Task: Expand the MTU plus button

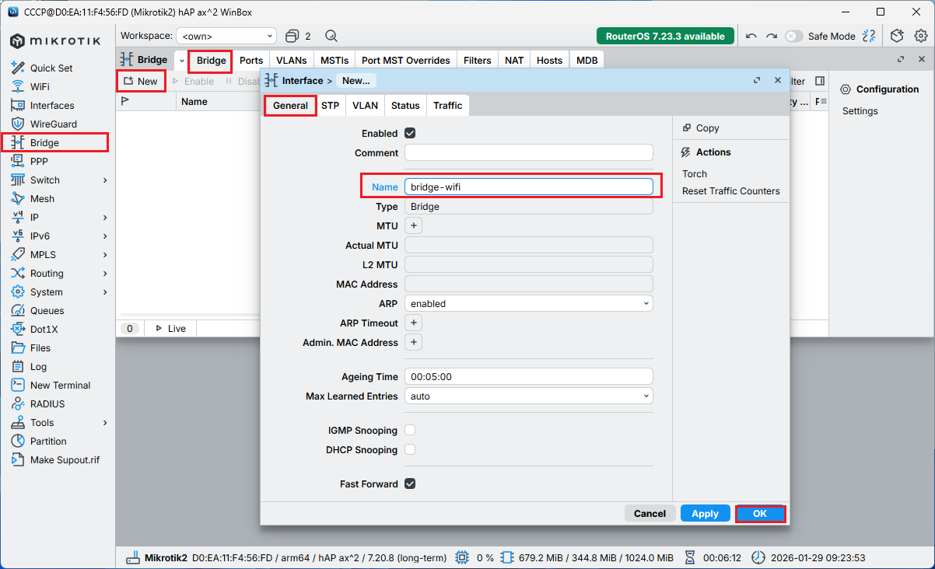Action: click(414, 226)
